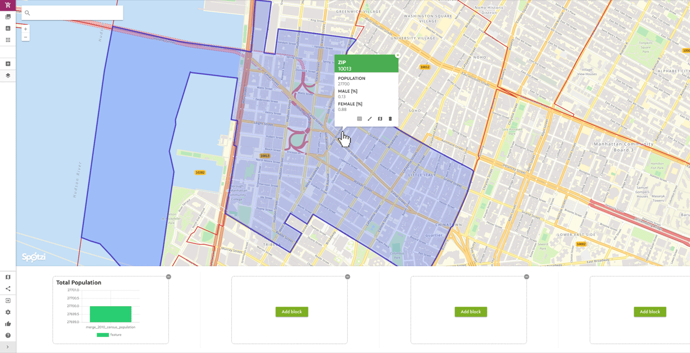This screenshot has height=353, width=690.
Task: Click inside the map search field
Action: pos(72,13)
